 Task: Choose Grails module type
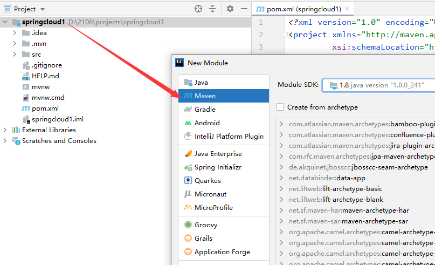pos(224,239)
